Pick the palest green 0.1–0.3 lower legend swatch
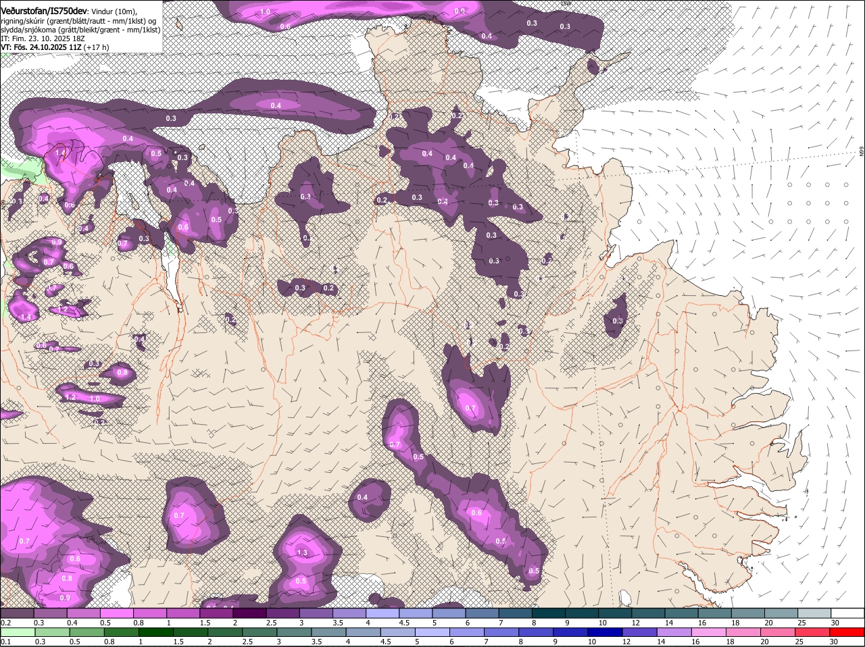Image resolution: width=865 pixels, height=647 pixels. (x=18, y=633)
